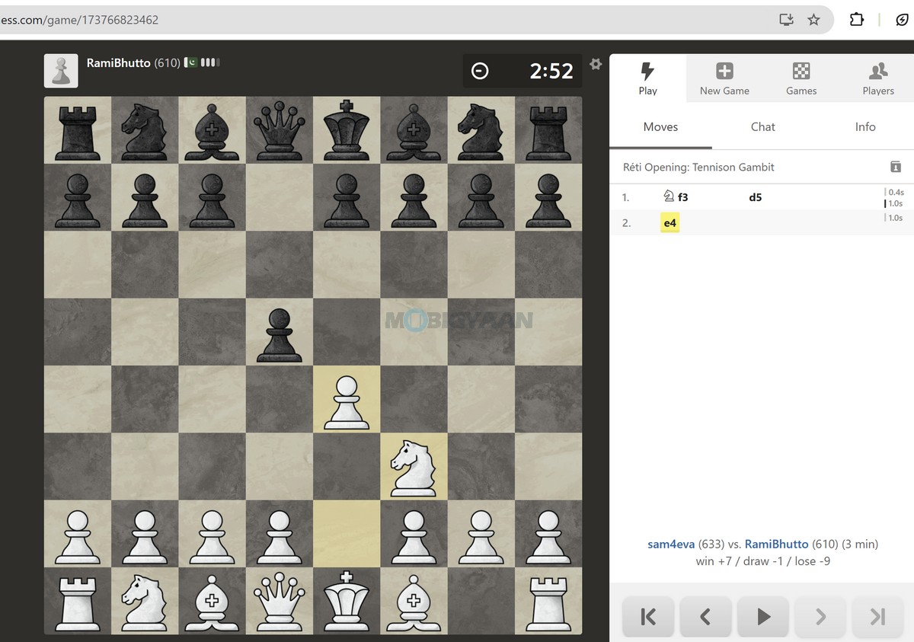Click RamiBhutto username above the board
914x642 pixels.
coord(118,62)
